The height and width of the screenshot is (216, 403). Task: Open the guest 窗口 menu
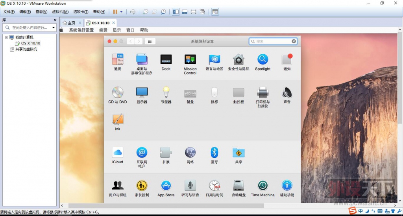pyautogui.click(x=130, y=30)
